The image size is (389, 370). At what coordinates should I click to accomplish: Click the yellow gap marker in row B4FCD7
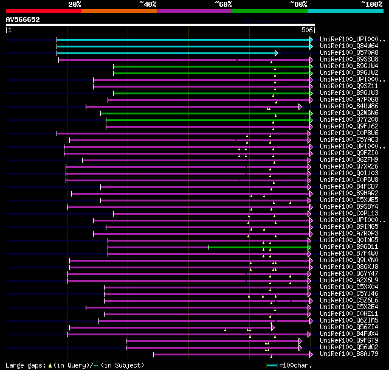[x=272, y=189]
